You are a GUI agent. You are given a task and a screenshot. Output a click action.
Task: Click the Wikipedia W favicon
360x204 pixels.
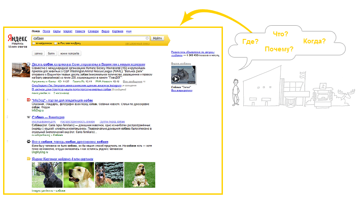click(28, 117)
